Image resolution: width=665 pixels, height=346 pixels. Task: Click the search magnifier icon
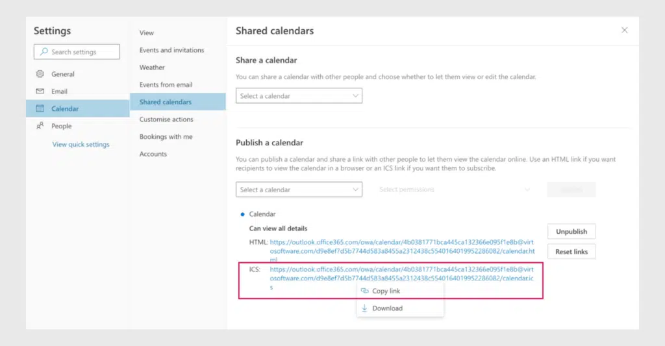(x=44, y=52)
